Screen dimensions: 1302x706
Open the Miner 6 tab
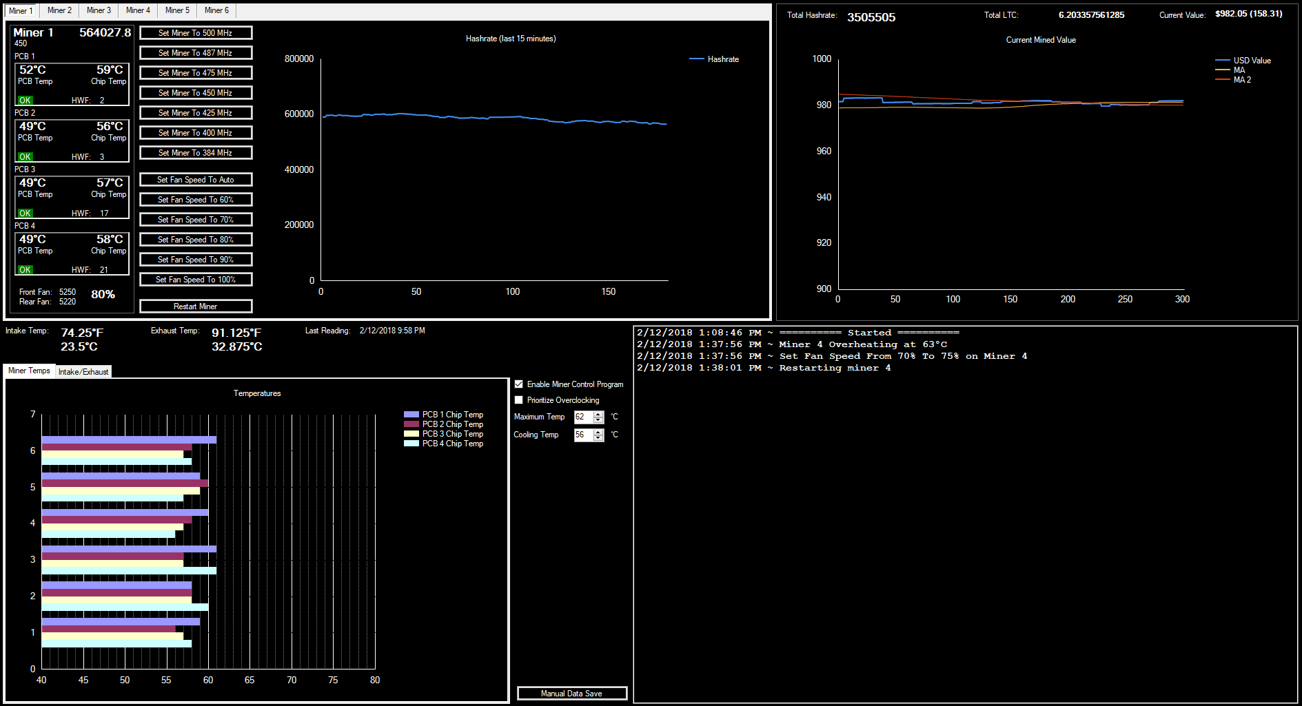pyautogui.click(x=216, y=10)
